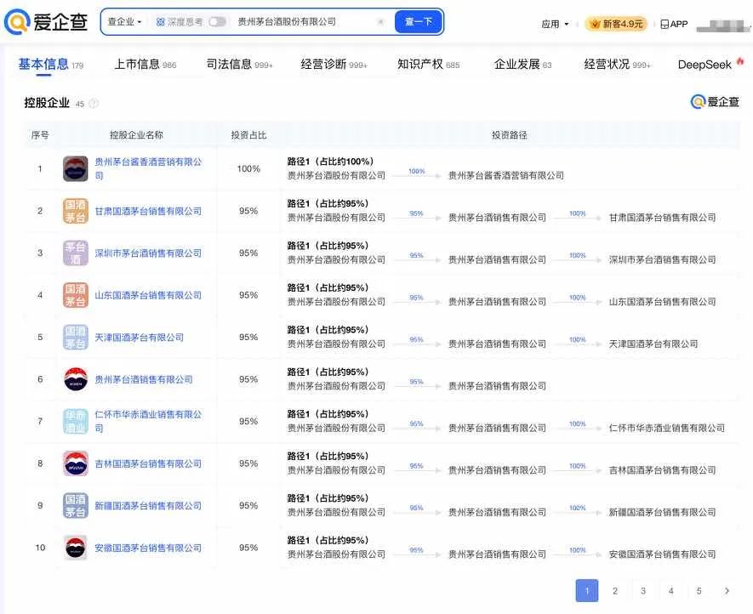Image resolution: width=753 pixels, height=614 pixels.
Task: Select the DeepSeek tab
Action: 705,65
